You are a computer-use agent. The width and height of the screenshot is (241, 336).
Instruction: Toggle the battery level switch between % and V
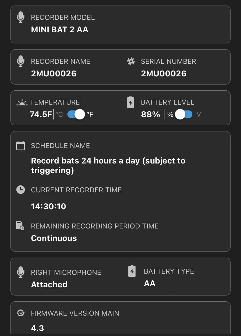pyautogui.click(x=184, y=115)
